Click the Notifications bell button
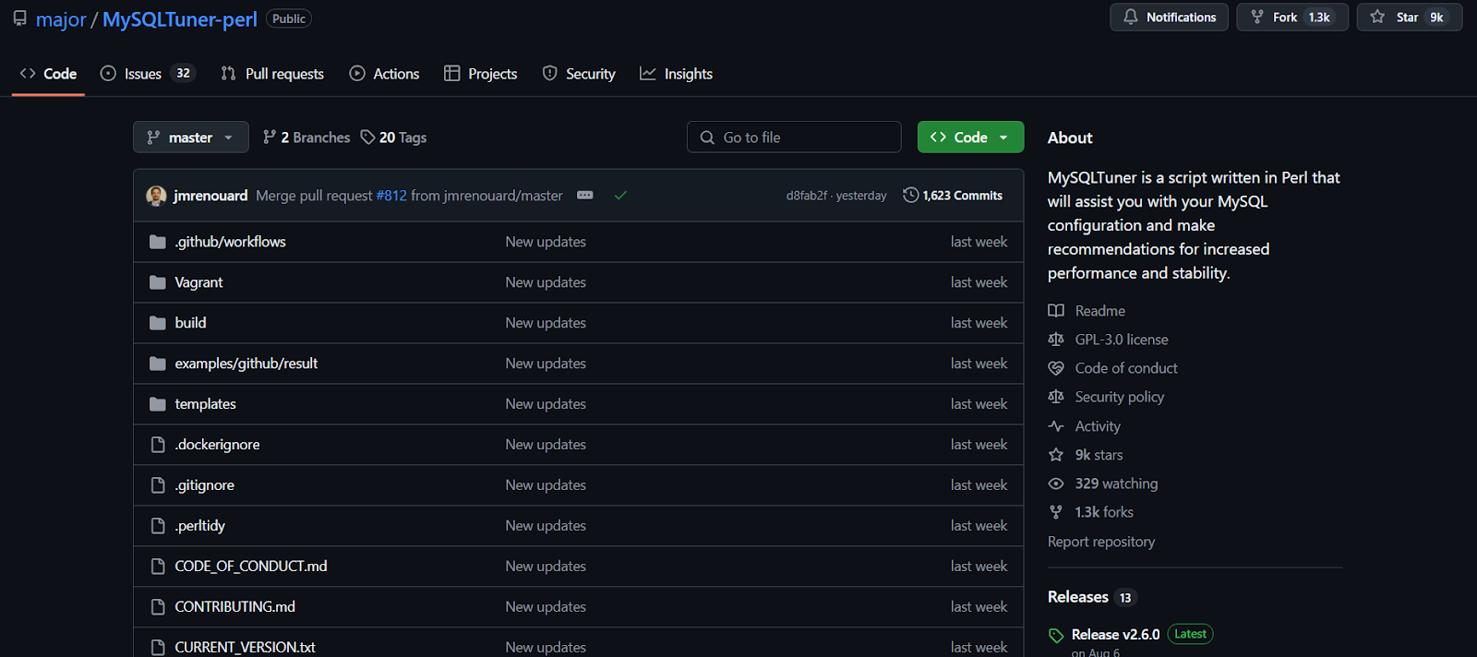1477x657 pixels. coord(1169,18)
